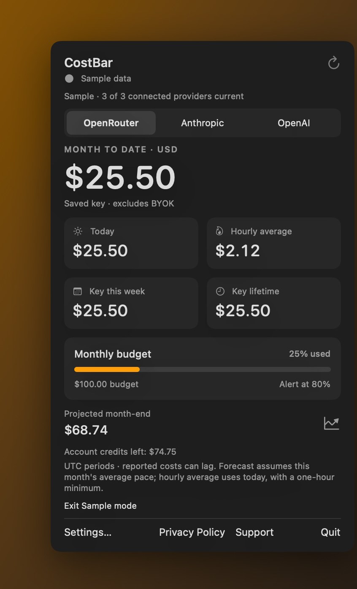View the Privacy Policy link

click(x=192, y=532)
